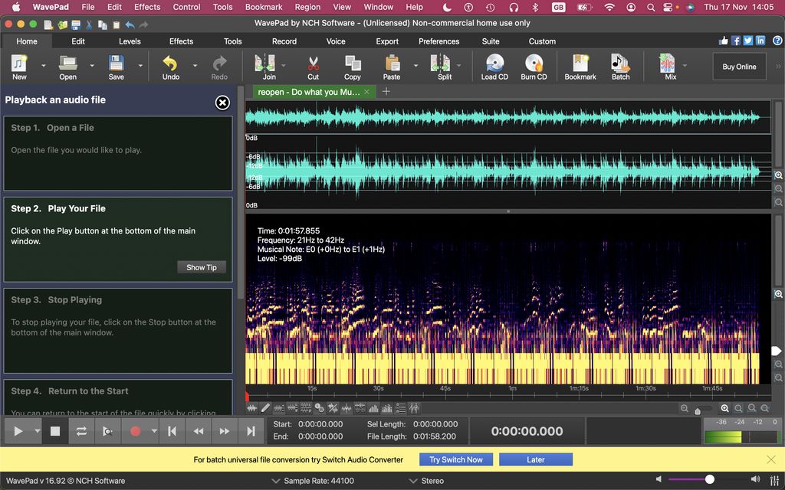Click Try Switch Now in the banner
The width and height of the screenshot is (785, 490).
click(x=455, y=459)
